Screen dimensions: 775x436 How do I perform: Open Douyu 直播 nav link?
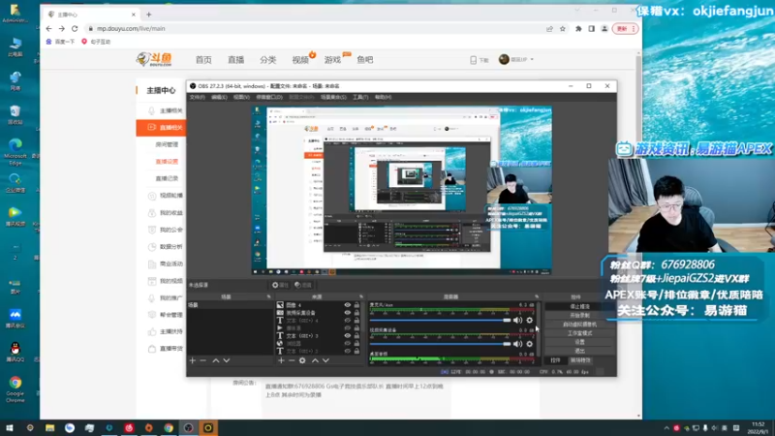coord(235,60)
